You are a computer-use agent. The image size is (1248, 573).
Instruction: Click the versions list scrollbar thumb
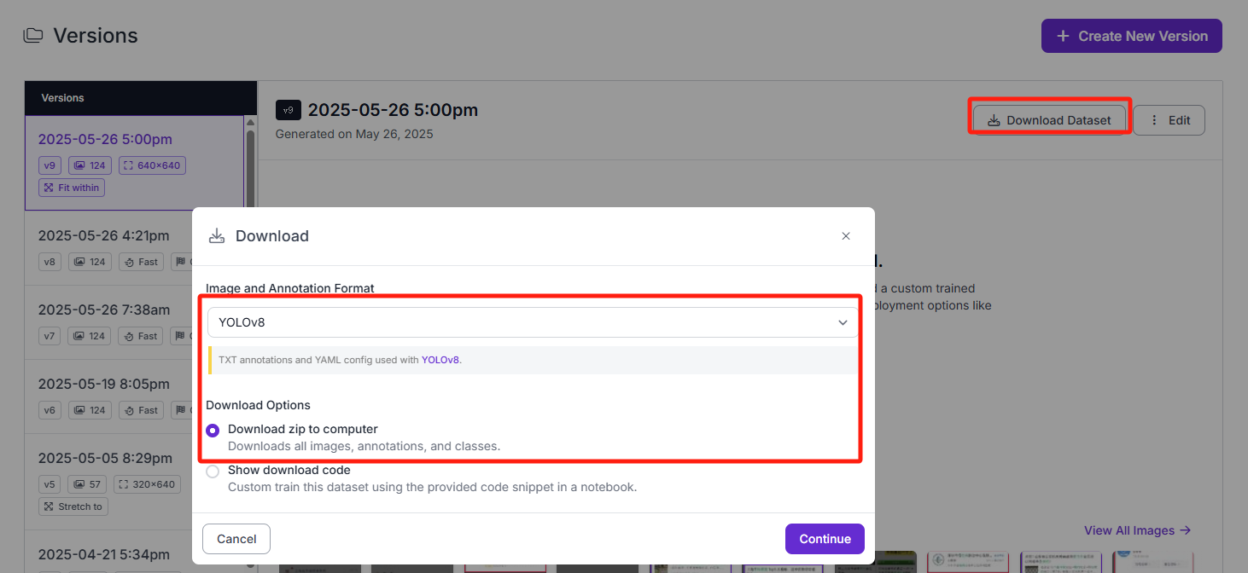pyautogui.click(x=250, y=171)
